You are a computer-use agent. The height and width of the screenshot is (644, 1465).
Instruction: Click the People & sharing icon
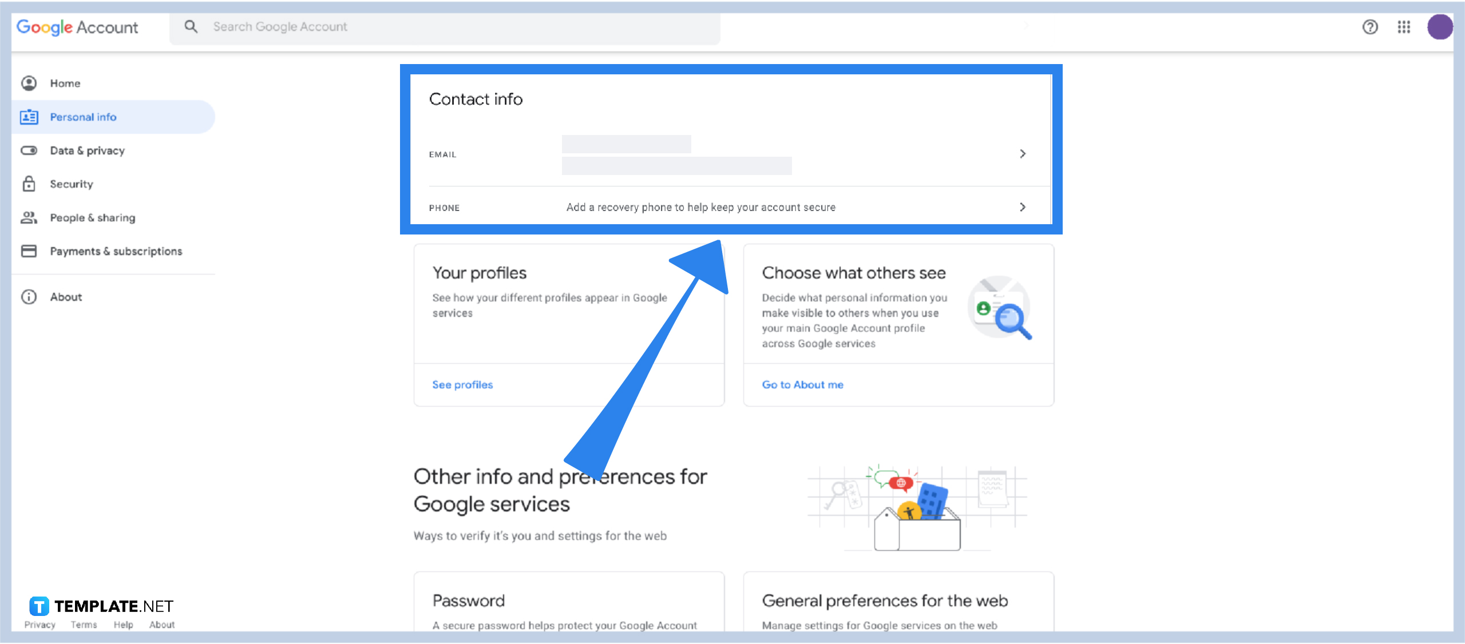(29, 217)
